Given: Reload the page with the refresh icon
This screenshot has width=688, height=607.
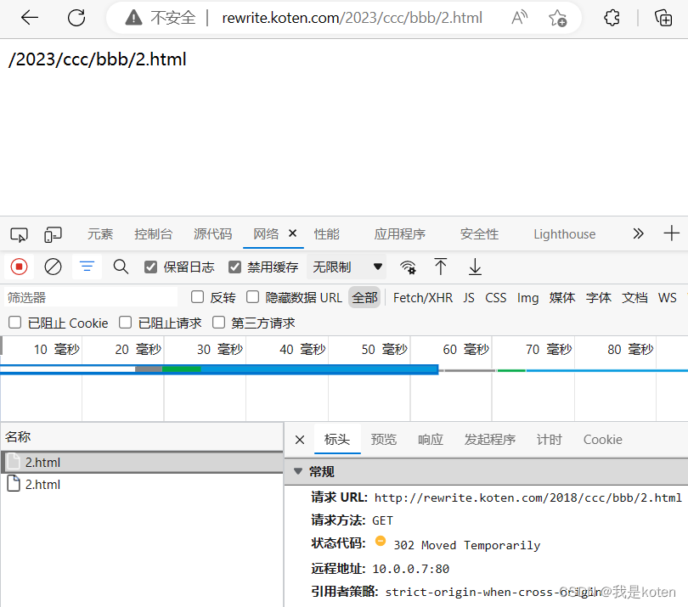Looking at the screenshot, I should (x=76, y=17).
